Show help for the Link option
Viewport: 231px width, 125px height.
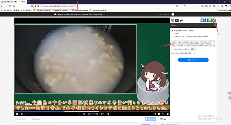pyautogui.click(x=178, y=34)
